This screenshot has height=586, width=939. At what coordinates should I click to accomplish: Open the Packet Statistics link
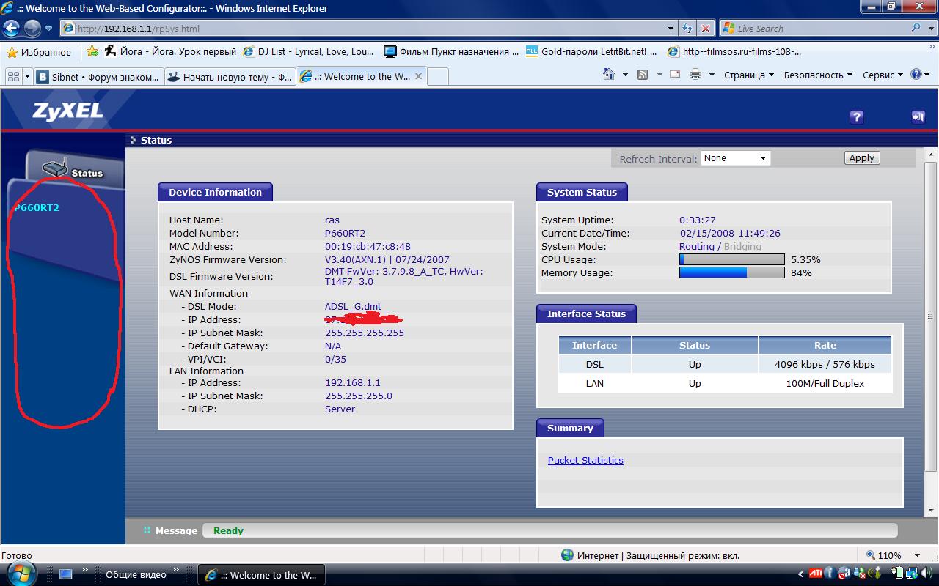point(585,460)
